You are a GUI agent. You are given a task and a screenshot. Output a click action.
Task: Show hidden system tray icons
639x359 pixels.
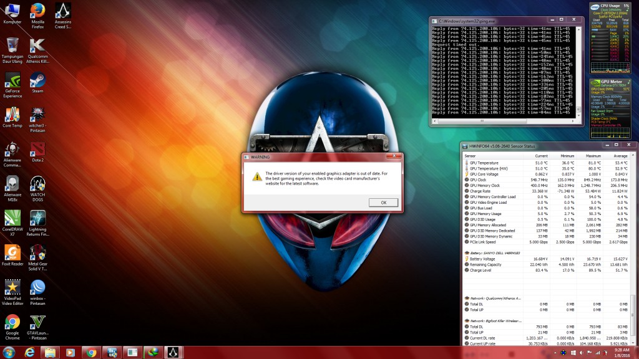point(555,353)
